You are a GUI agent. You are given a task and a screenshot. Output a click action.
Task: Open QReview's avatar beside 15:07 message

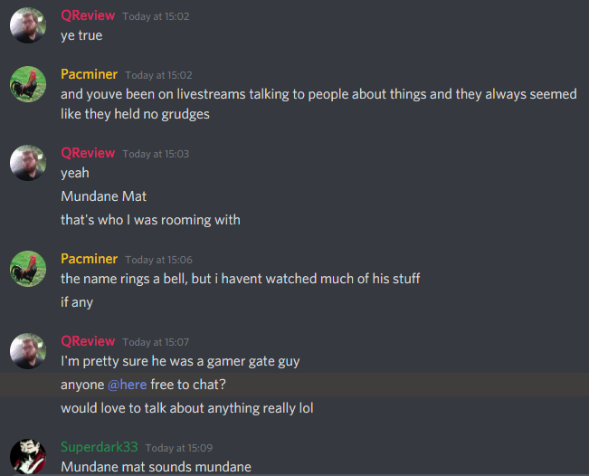click(x=28, y=351)
